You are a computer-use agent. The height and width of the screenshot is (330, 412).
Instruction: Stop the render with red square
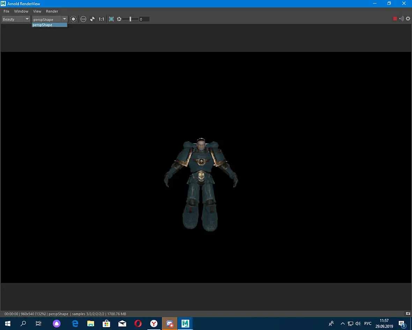point(395,19)
